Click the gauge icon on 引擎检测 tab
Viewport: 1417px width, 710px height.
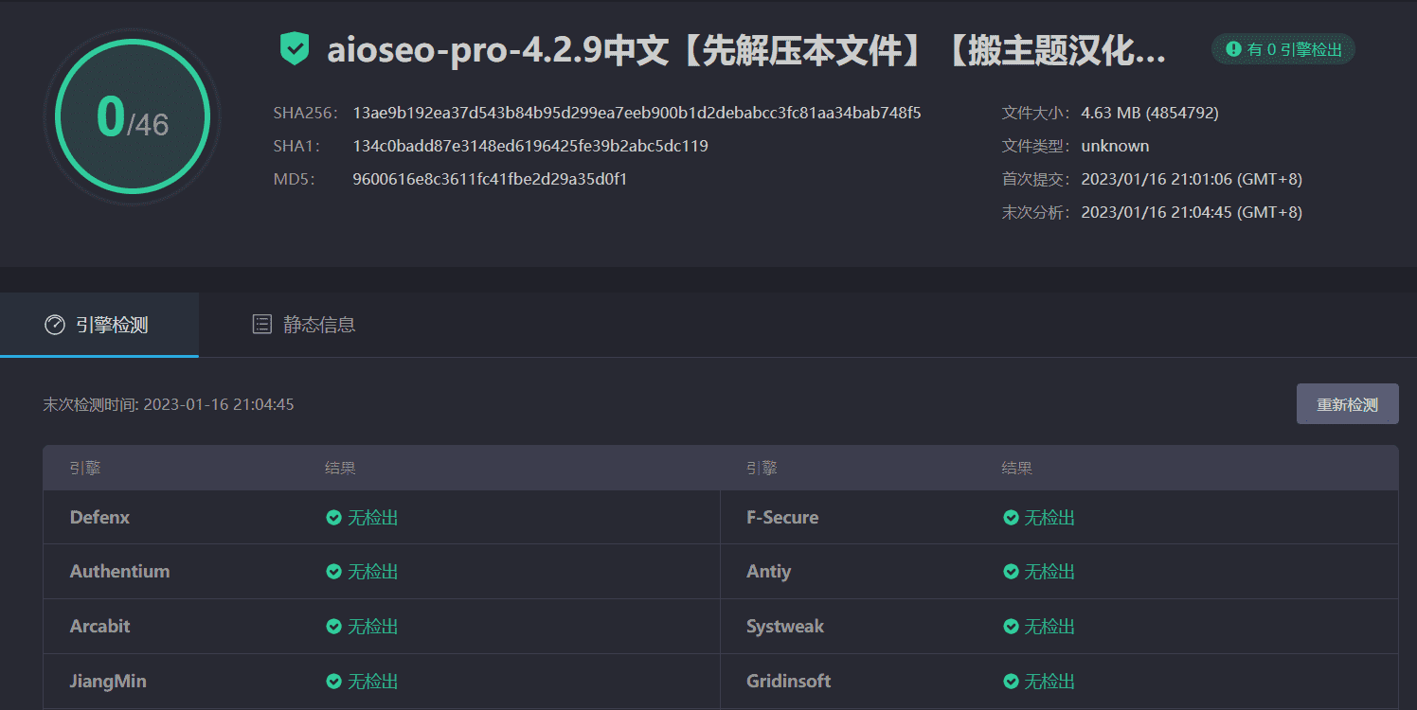click(55, 325)
